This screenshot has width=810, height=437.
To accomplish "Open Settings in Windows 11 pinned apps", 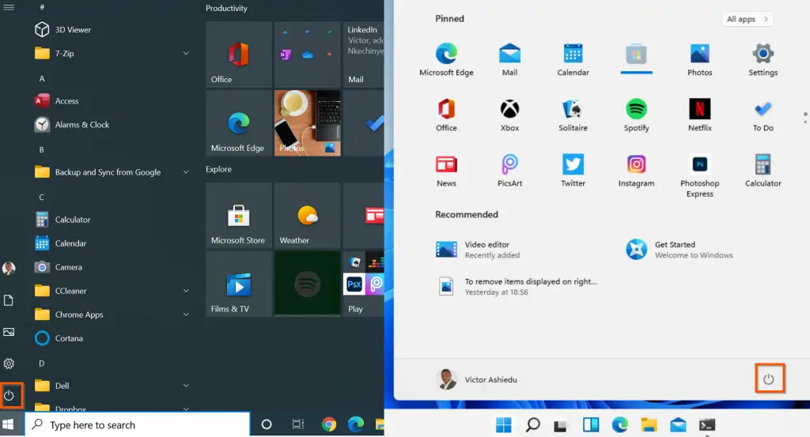I will point(763,59).
